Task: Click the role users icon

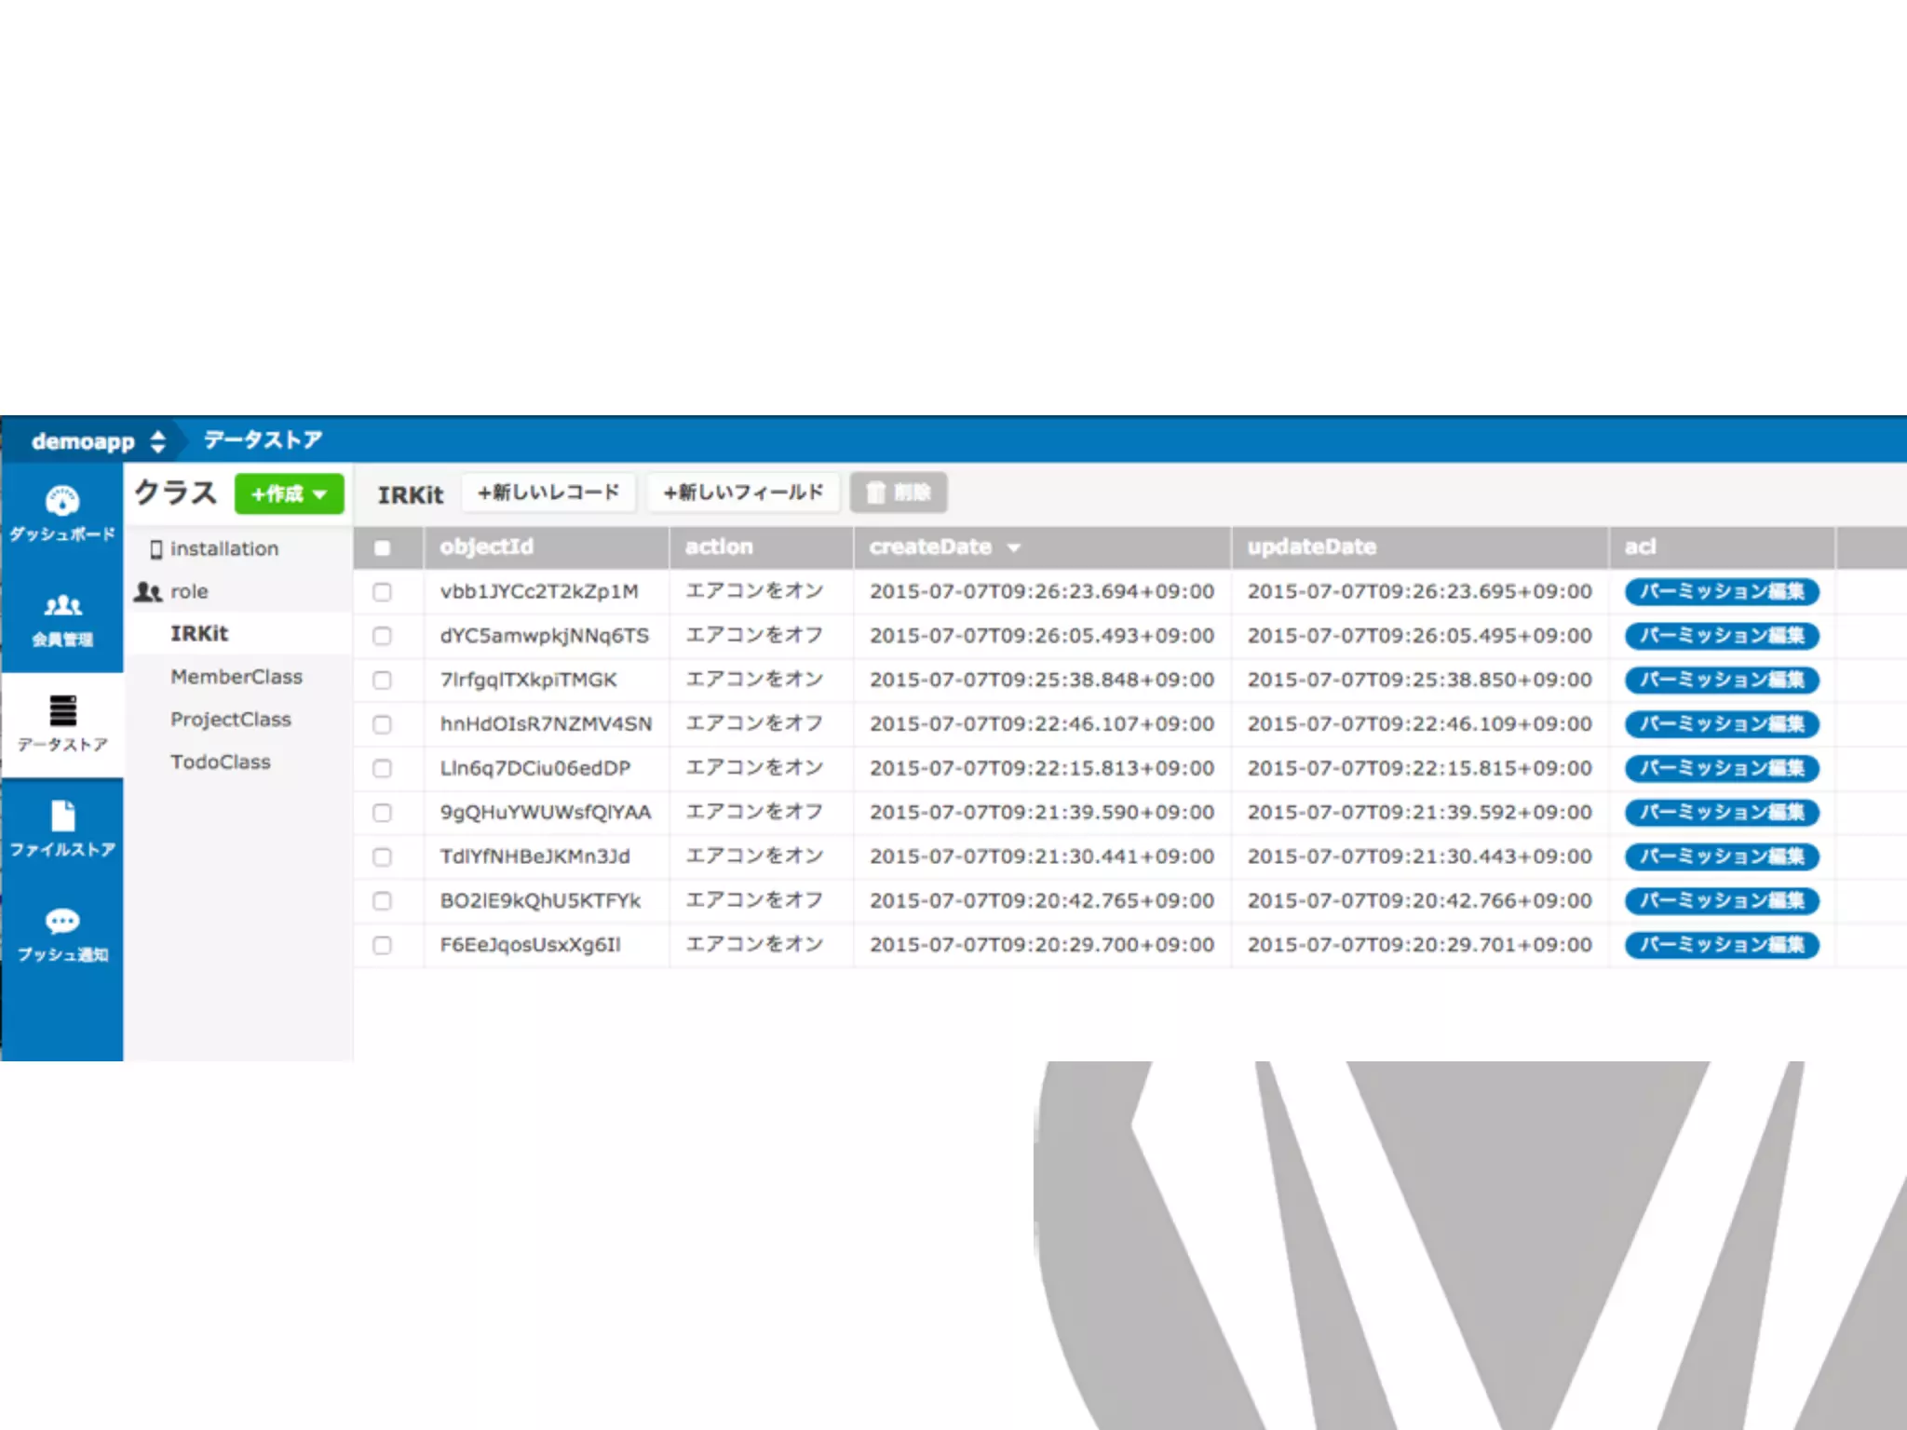Action: point(148,592)
